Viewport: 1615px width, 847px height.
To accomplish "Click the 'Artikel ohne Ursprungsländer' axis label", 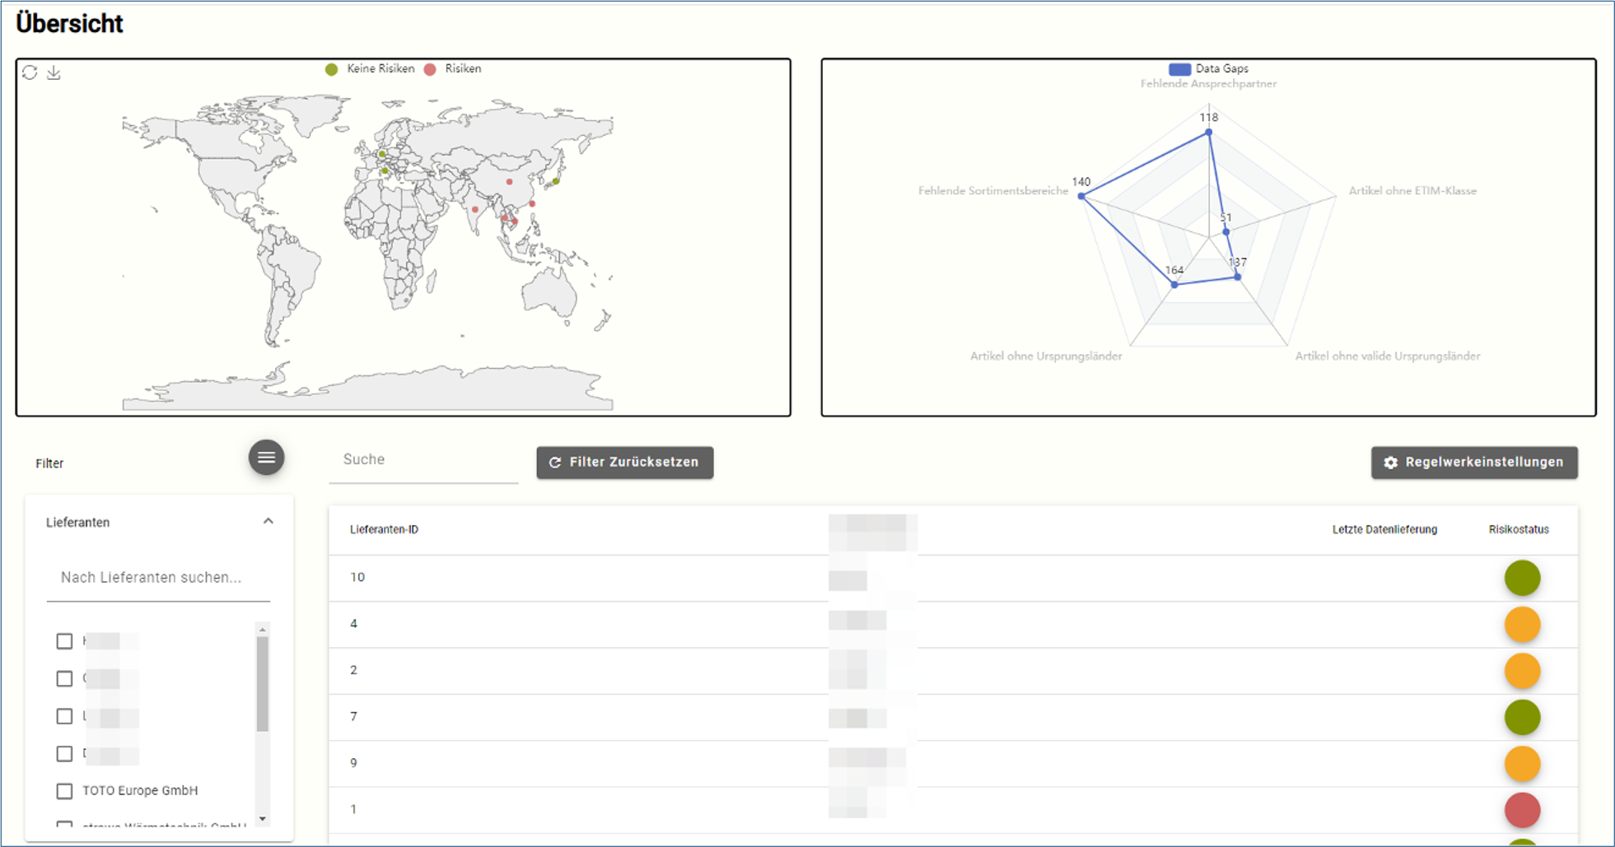I will (x=1046, y=356).
